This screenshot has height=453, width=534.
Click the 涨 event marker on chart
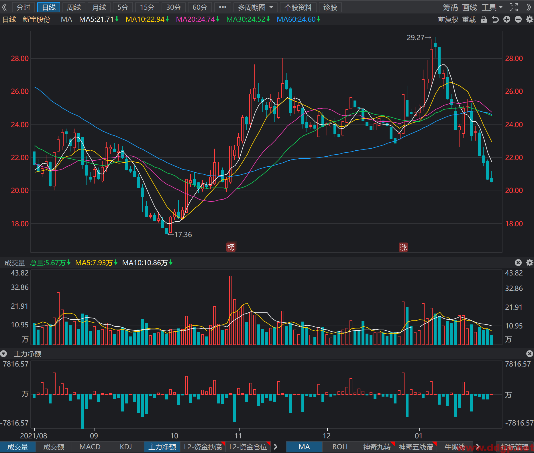[403, 247]
